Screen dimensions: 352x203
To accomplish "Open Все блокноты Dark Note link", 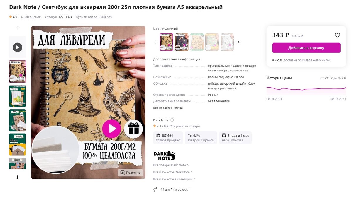I will [173, 172].
